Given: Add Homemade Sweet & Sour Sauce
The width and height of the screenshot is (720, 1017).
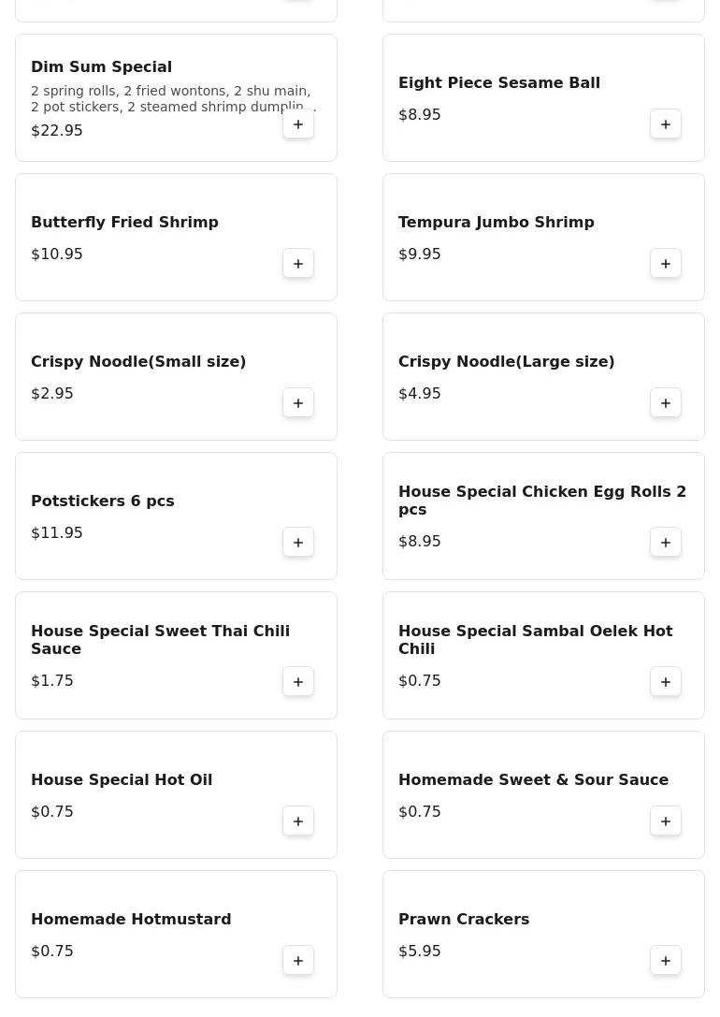Looking at the screenshot, I should [666, 821].
